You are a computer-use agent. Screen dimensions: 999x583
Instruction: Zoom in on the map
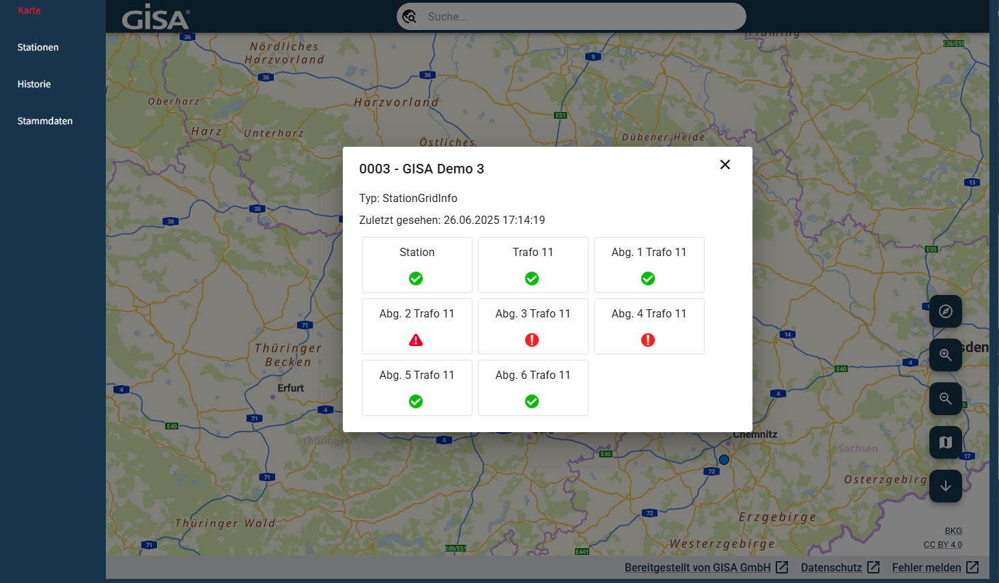(945, 355)
